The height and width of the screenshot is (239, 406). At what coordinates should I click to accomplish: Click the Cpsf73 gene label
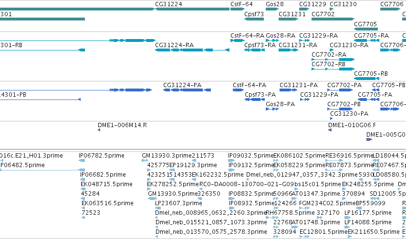(254, 14)
